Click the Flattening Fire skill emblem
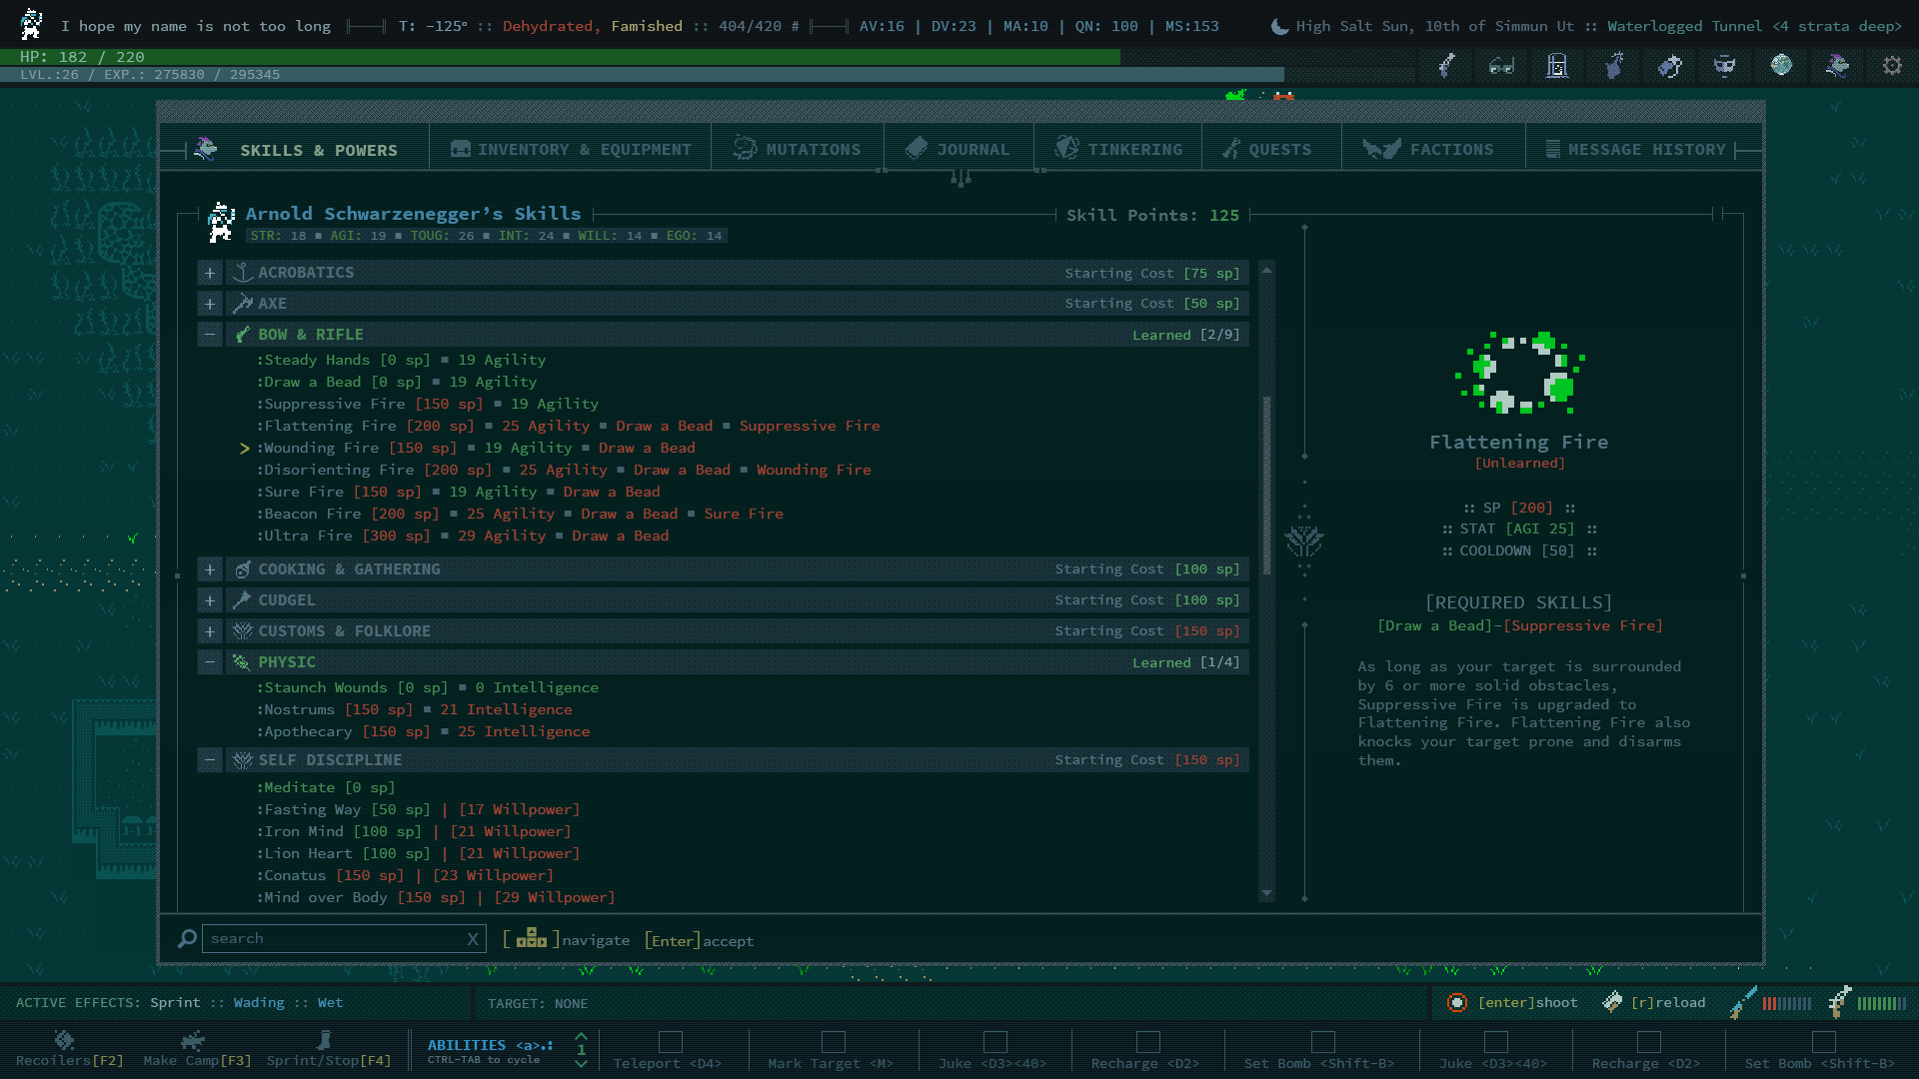The image size is (1919, 1079). pos(1520,373)
